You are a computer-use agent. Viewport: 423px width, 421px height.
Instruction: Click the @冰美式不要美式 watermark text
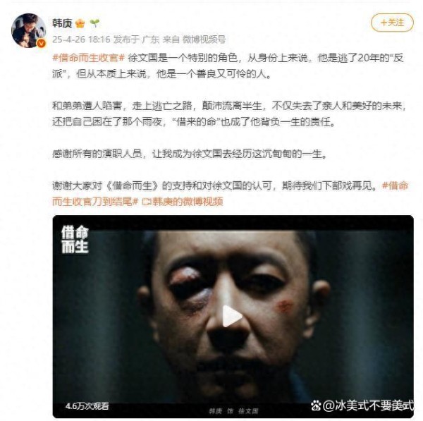point(368,405)
